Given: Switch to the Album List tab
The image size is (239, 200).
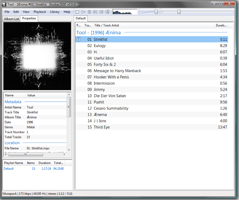Looking at the screenshot, I should click(x=12, y=19).
